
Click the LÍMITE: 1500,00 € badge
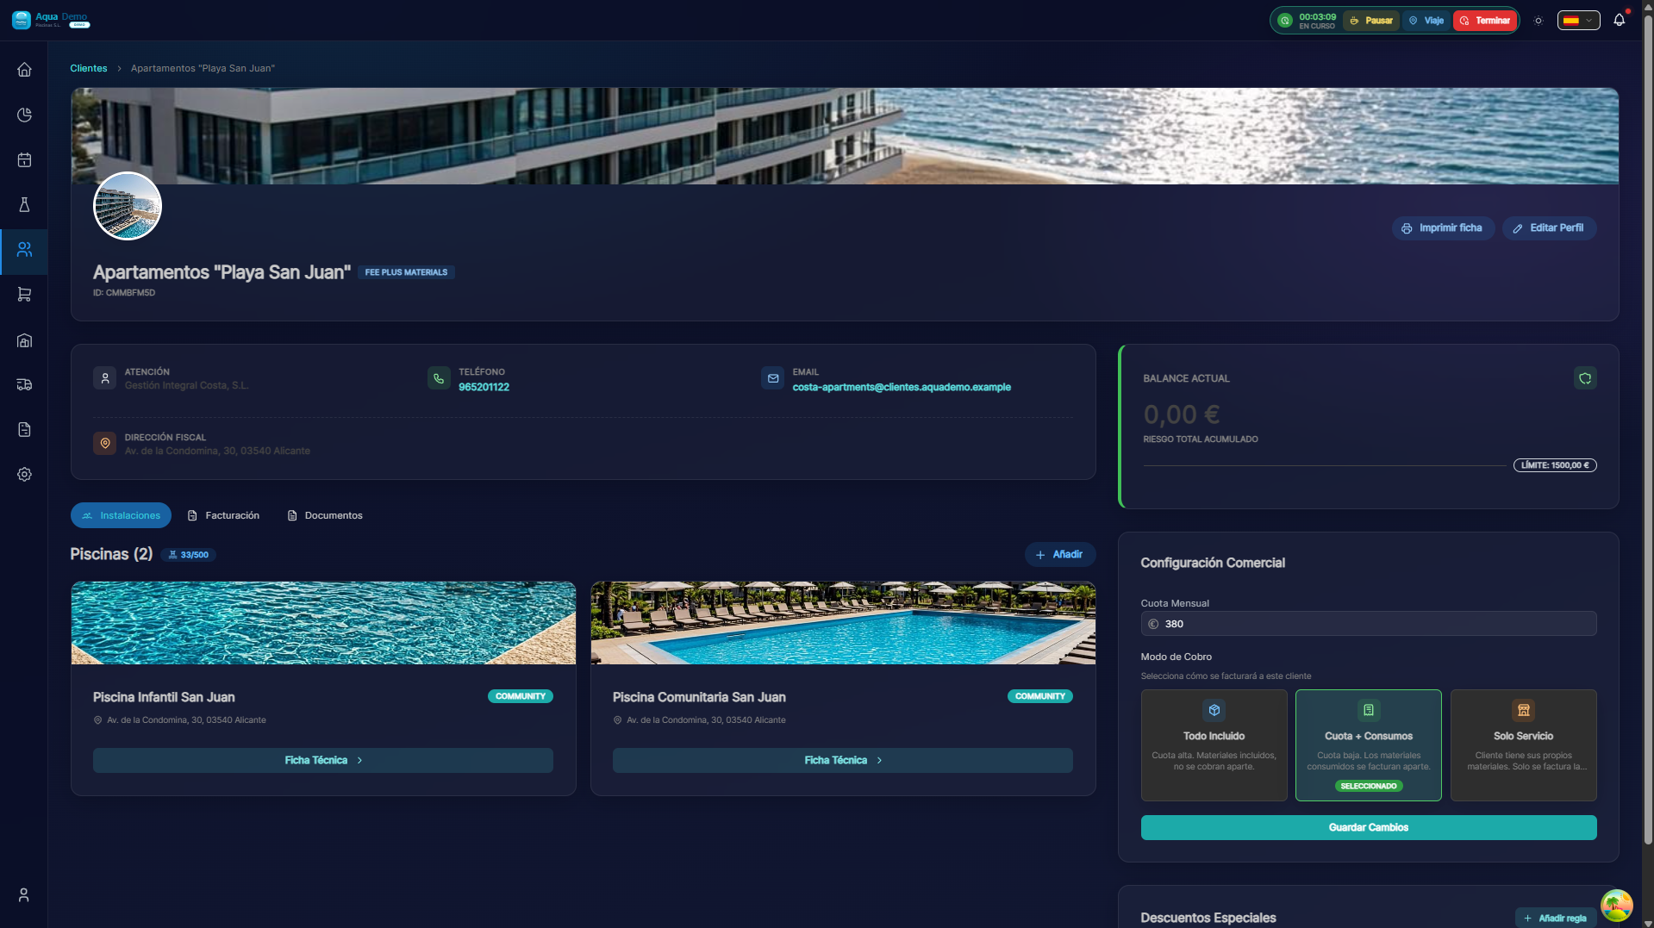[x=1555, y=465]
